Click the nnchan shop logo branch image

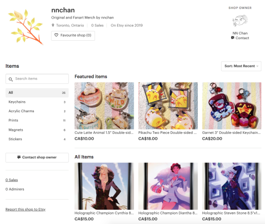(25, 26)
